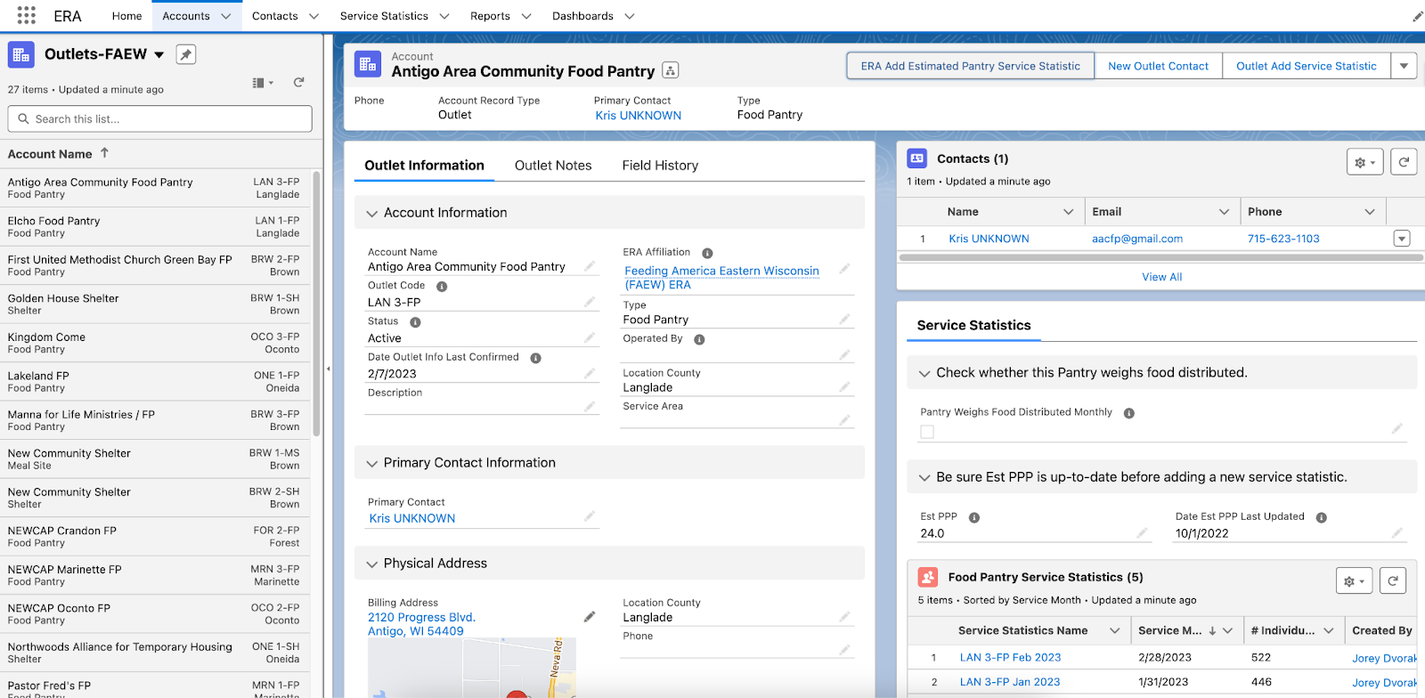Open contacts View All link

1162,277
